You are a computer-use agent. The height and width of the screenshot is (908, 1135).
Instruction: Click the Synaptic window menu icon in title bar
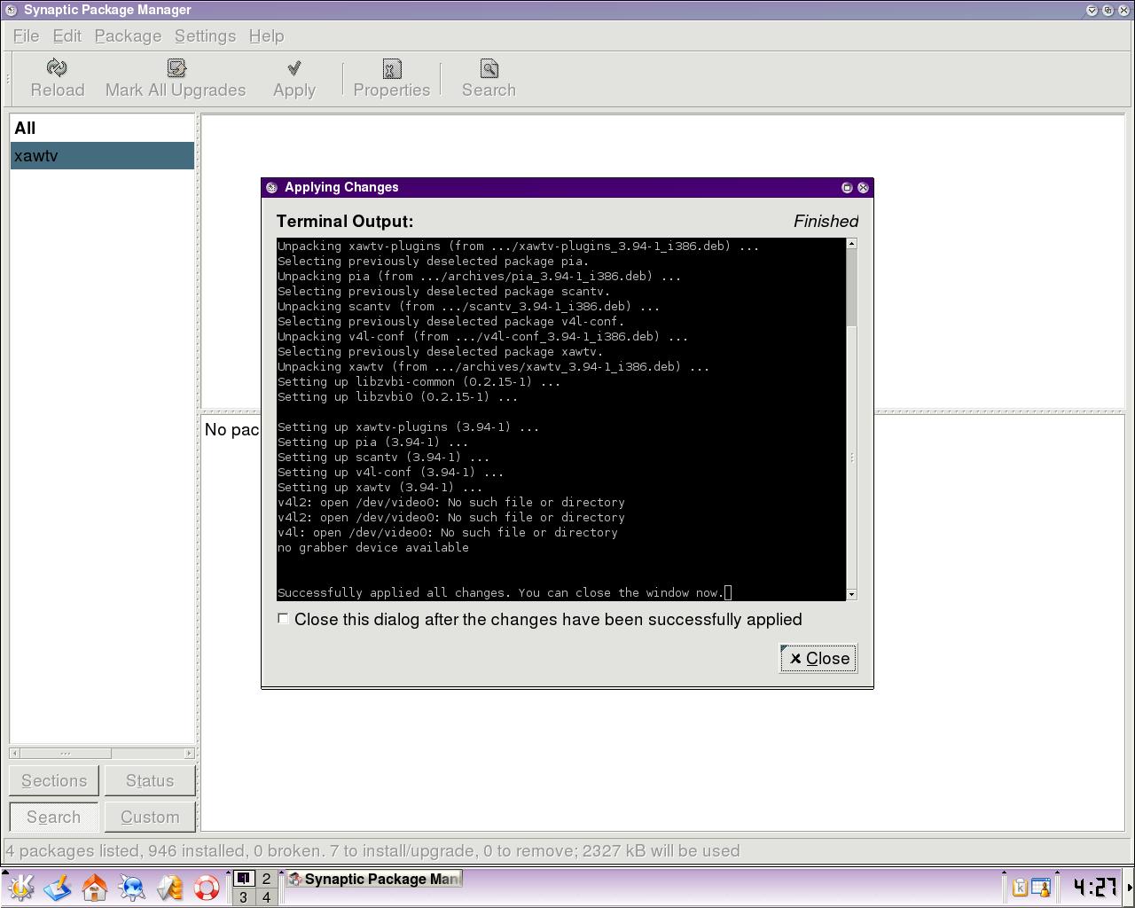tap(11, 10)
